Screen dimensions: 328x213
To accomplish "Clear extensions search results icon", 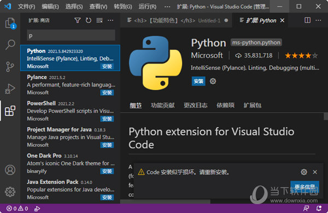I will [99, 20].
